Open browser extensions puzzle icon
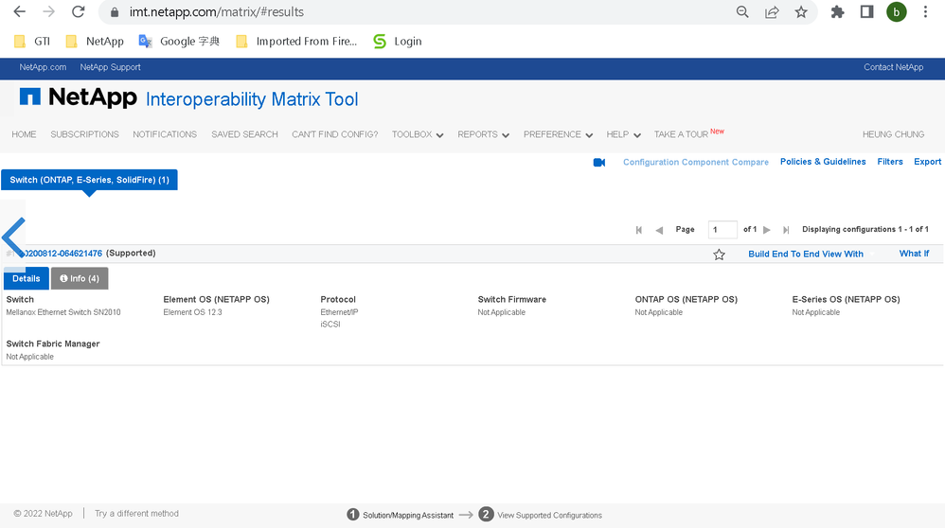 pos(837,12)
